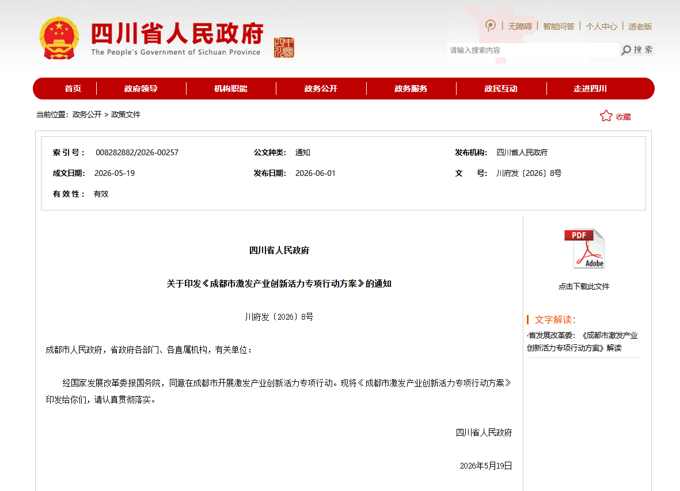This screenshot has width=680, height=491.
Task: Click the document number line below the title
Action: pyautogui.click(x=279, y=317)
